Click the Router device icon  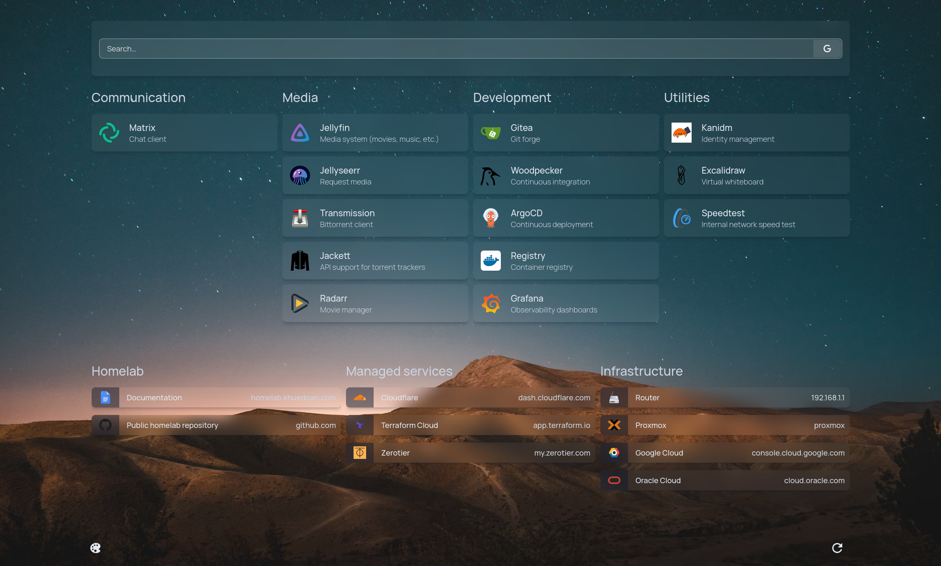(614, 397)
